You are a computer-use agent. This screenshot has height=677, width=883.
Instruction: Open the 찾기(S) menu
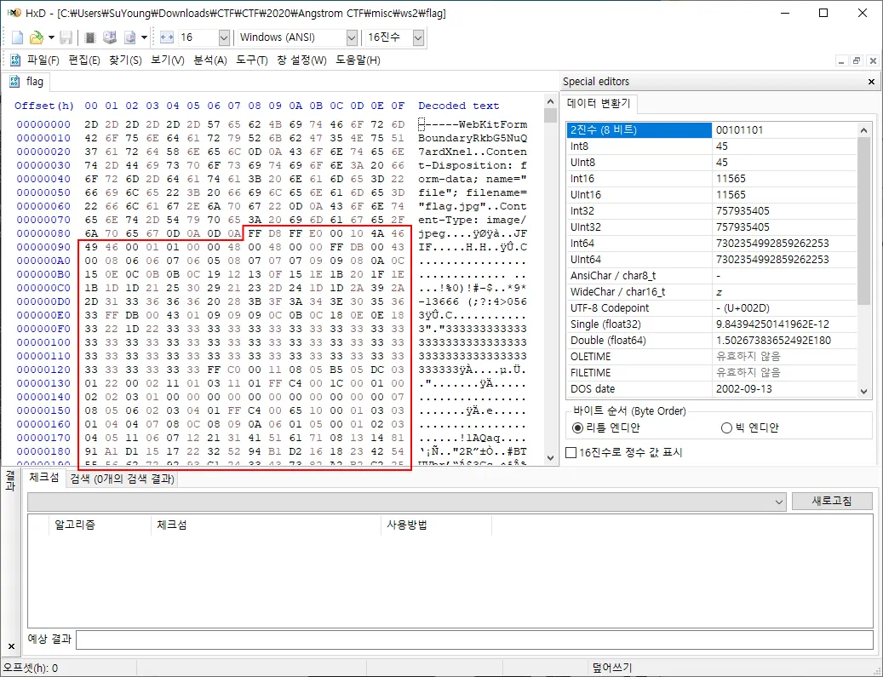click(x=125, y=60)
